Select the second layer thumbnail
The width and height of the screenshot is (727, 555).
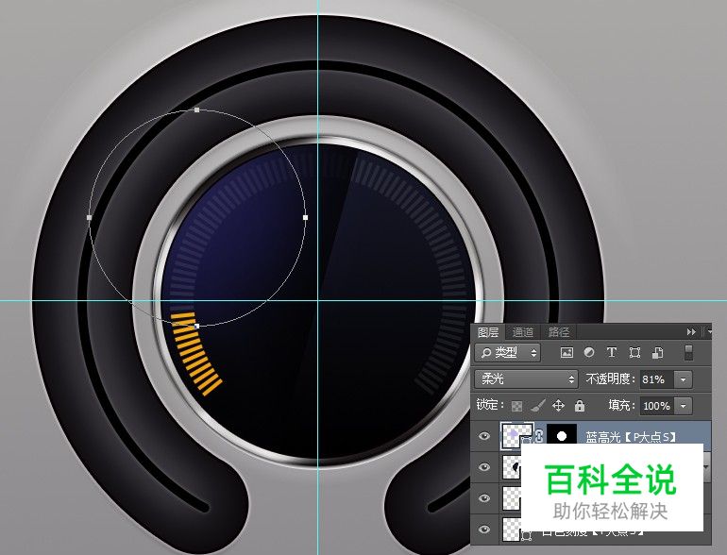click(x=512, y=467)
